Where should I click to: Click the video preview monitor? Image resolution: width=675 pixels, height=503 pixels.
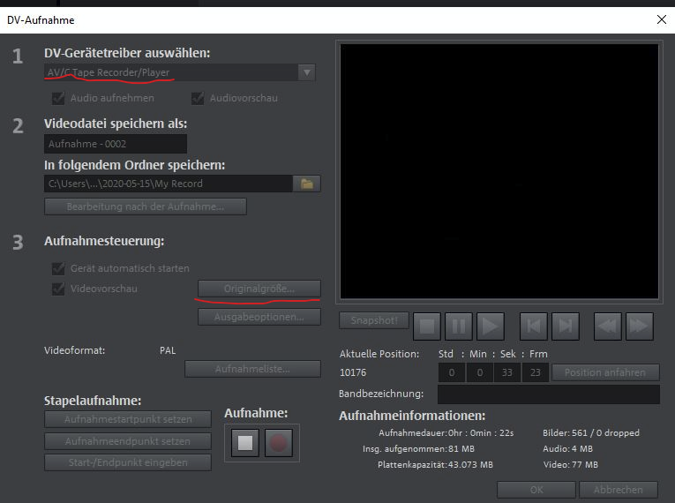click(499, 170)
